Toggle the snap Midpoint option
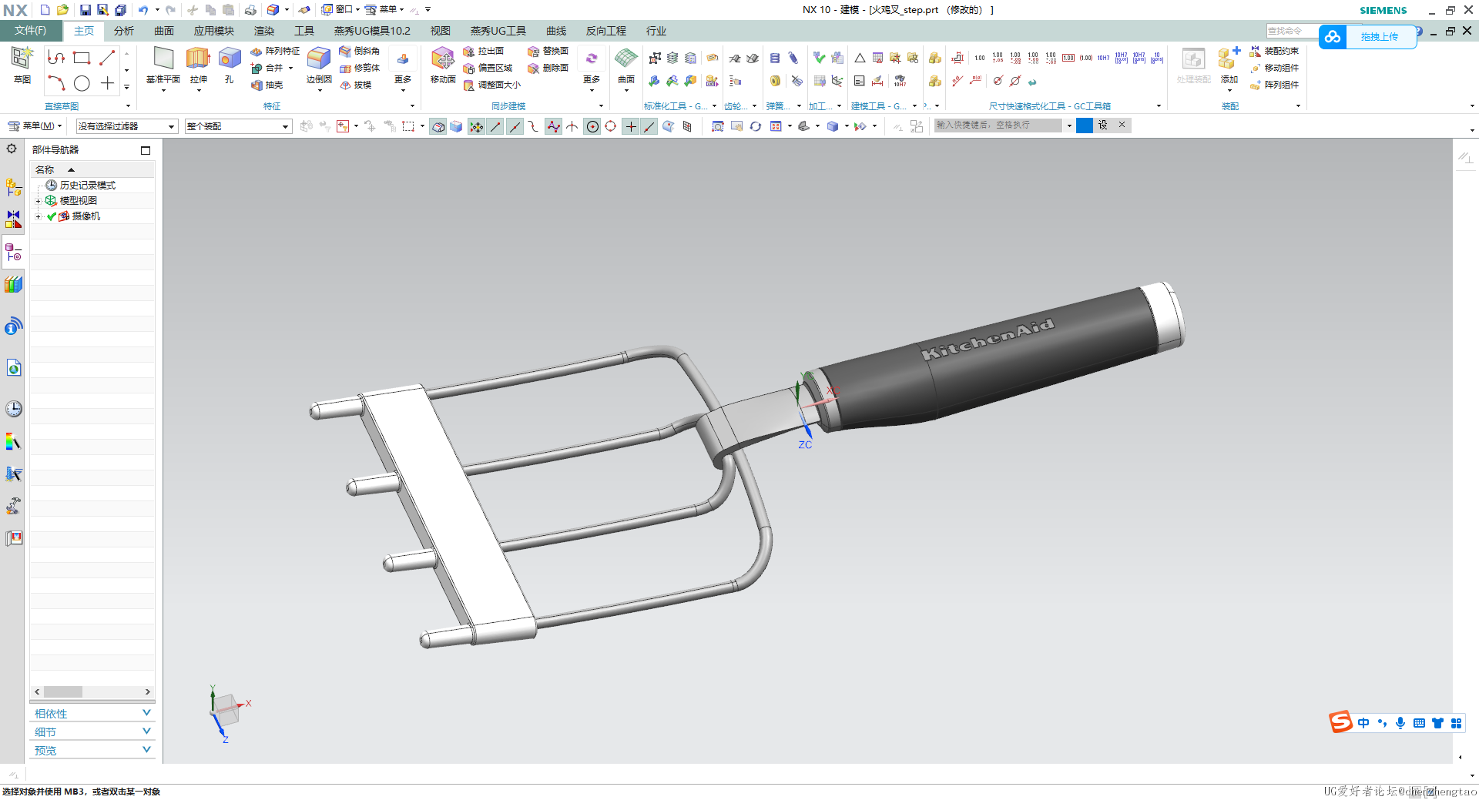Screen dimensions: 1479x800 (x=514, y=126)
